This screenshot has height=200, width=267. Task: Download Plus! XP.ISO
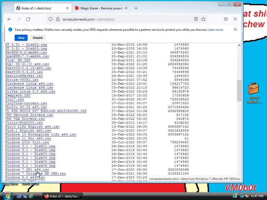(18, 60)
